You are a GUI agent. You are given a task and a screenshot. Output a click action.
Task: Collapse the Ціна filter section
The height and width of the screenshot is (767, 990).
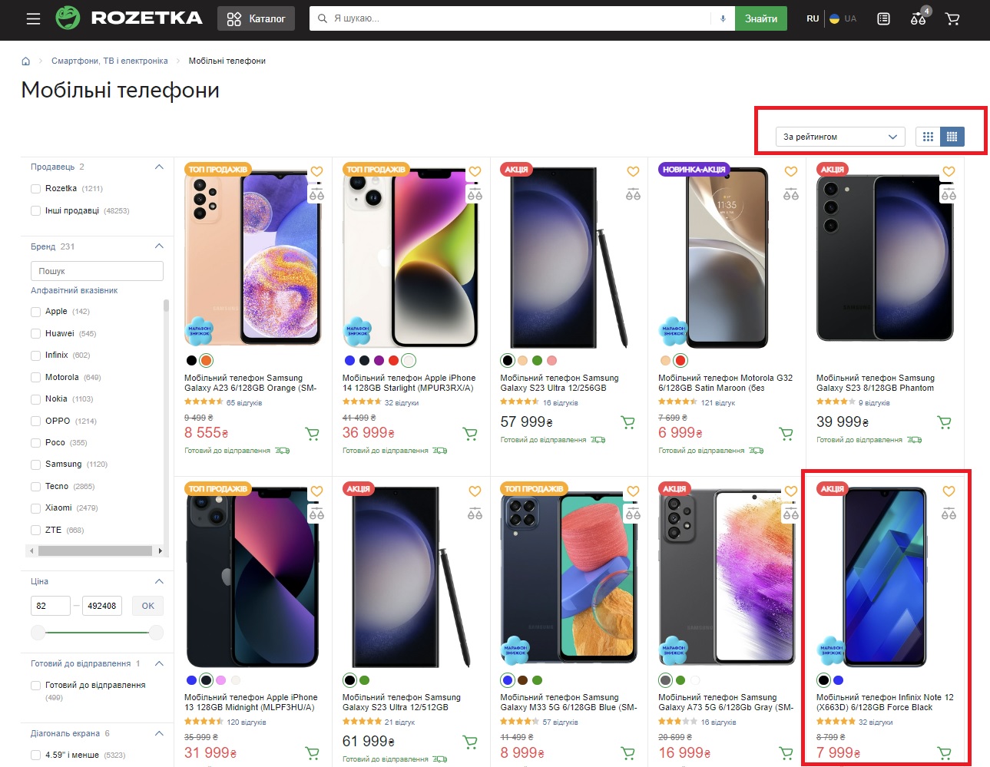tap(159, 581)
